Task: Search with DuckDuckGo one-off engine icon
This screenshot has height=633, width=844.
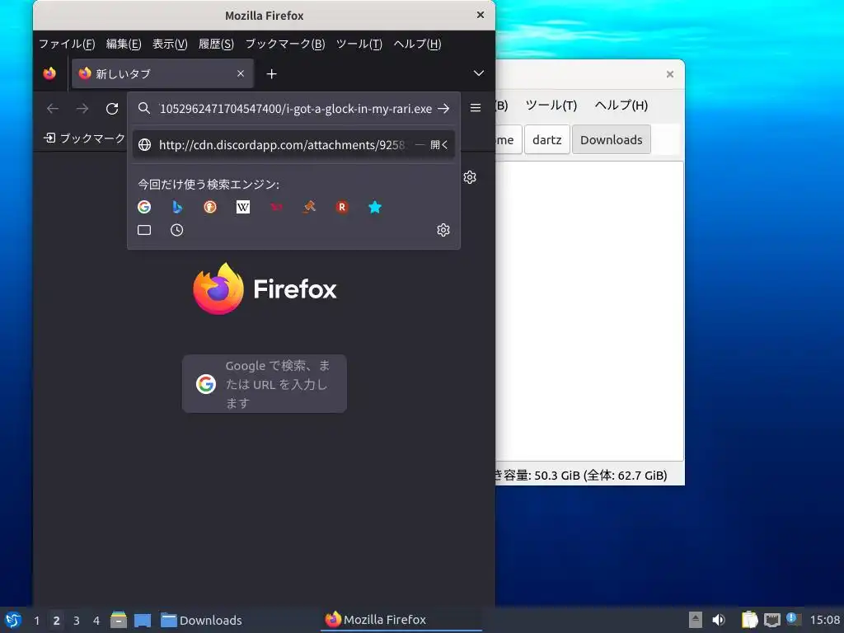Action: (x=210, y=207)
